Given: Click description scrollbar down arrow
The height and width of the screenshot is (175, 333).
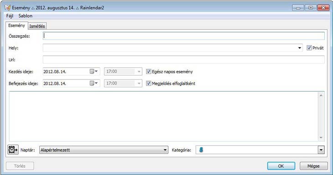Looking at the screenshot, I should point(321,138).
